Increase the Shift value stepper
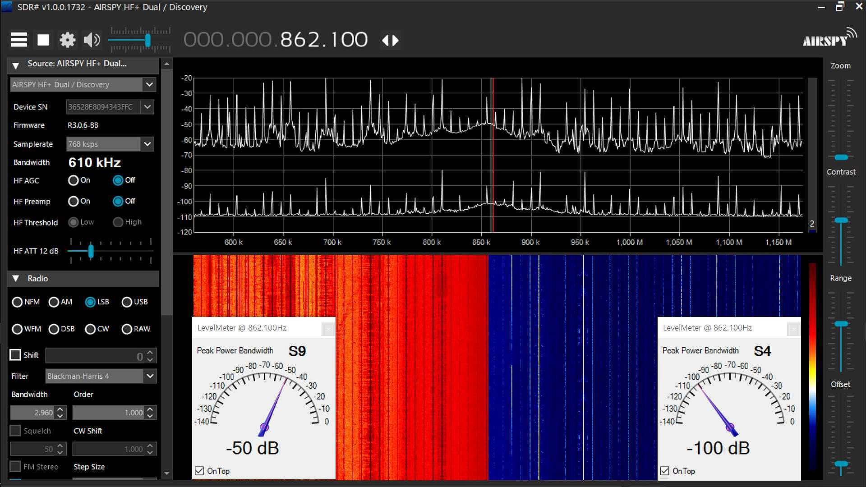 pyautogui.click(x=151, y=352)
